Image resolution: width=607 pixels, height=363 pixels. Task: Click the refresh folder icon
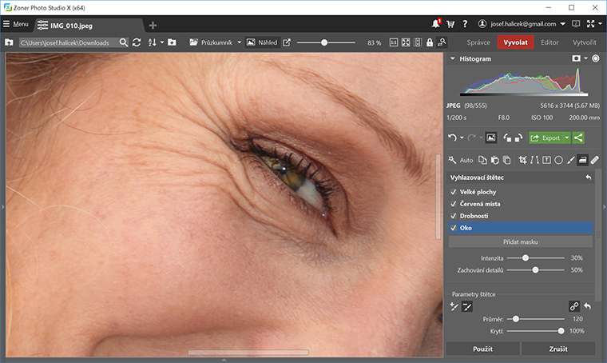(x=137, y=42)
